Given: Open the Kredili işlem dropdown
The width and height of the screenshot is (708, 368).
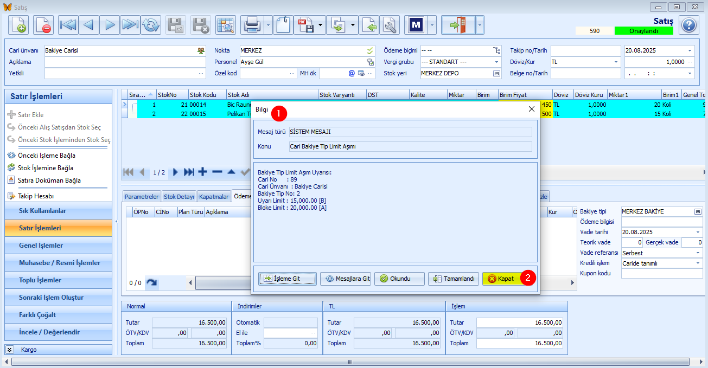Looking at the screenshot, I should click(698, 263).
